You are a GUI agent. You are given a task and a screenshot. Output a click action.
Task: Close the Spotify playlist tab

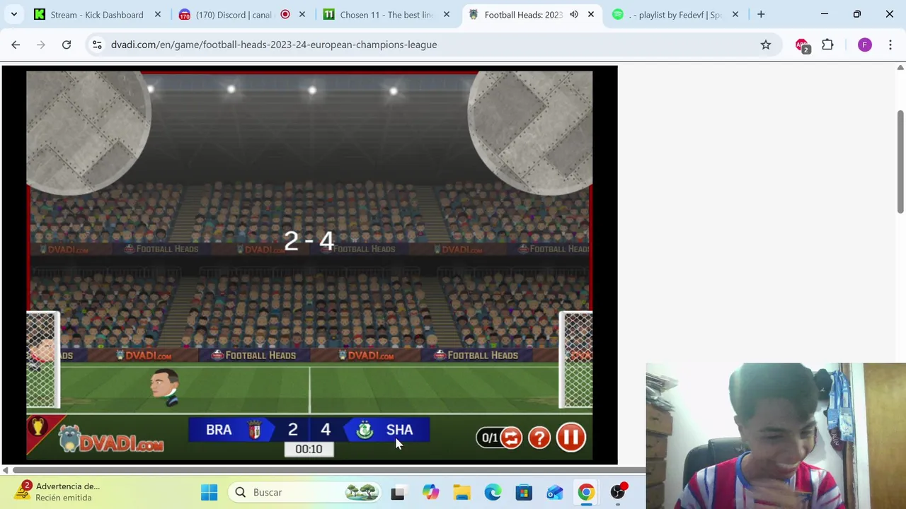pyautogui.click(x=735, y=14)
